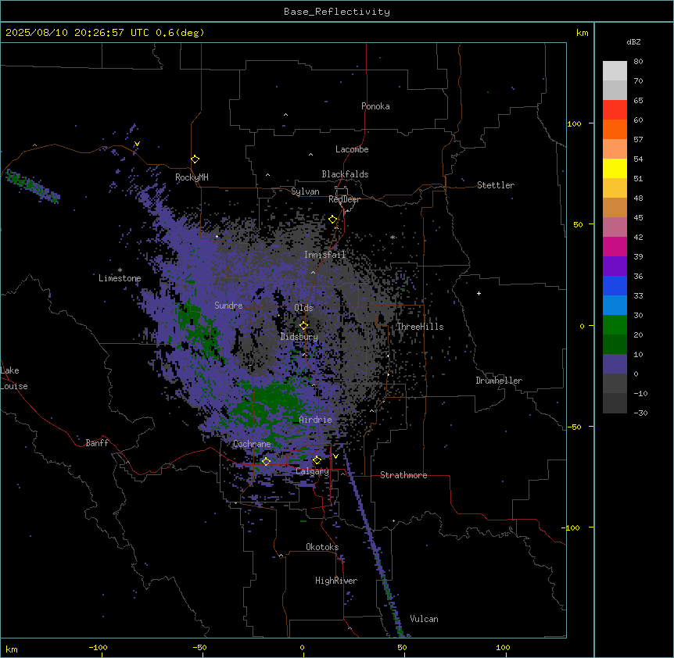
Task: Click the Lacombe city label
Action: [x=352, y=149]
